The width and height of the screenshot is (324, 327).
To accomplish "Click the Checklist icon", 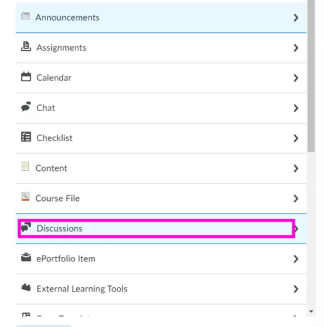I will [26, 137].
